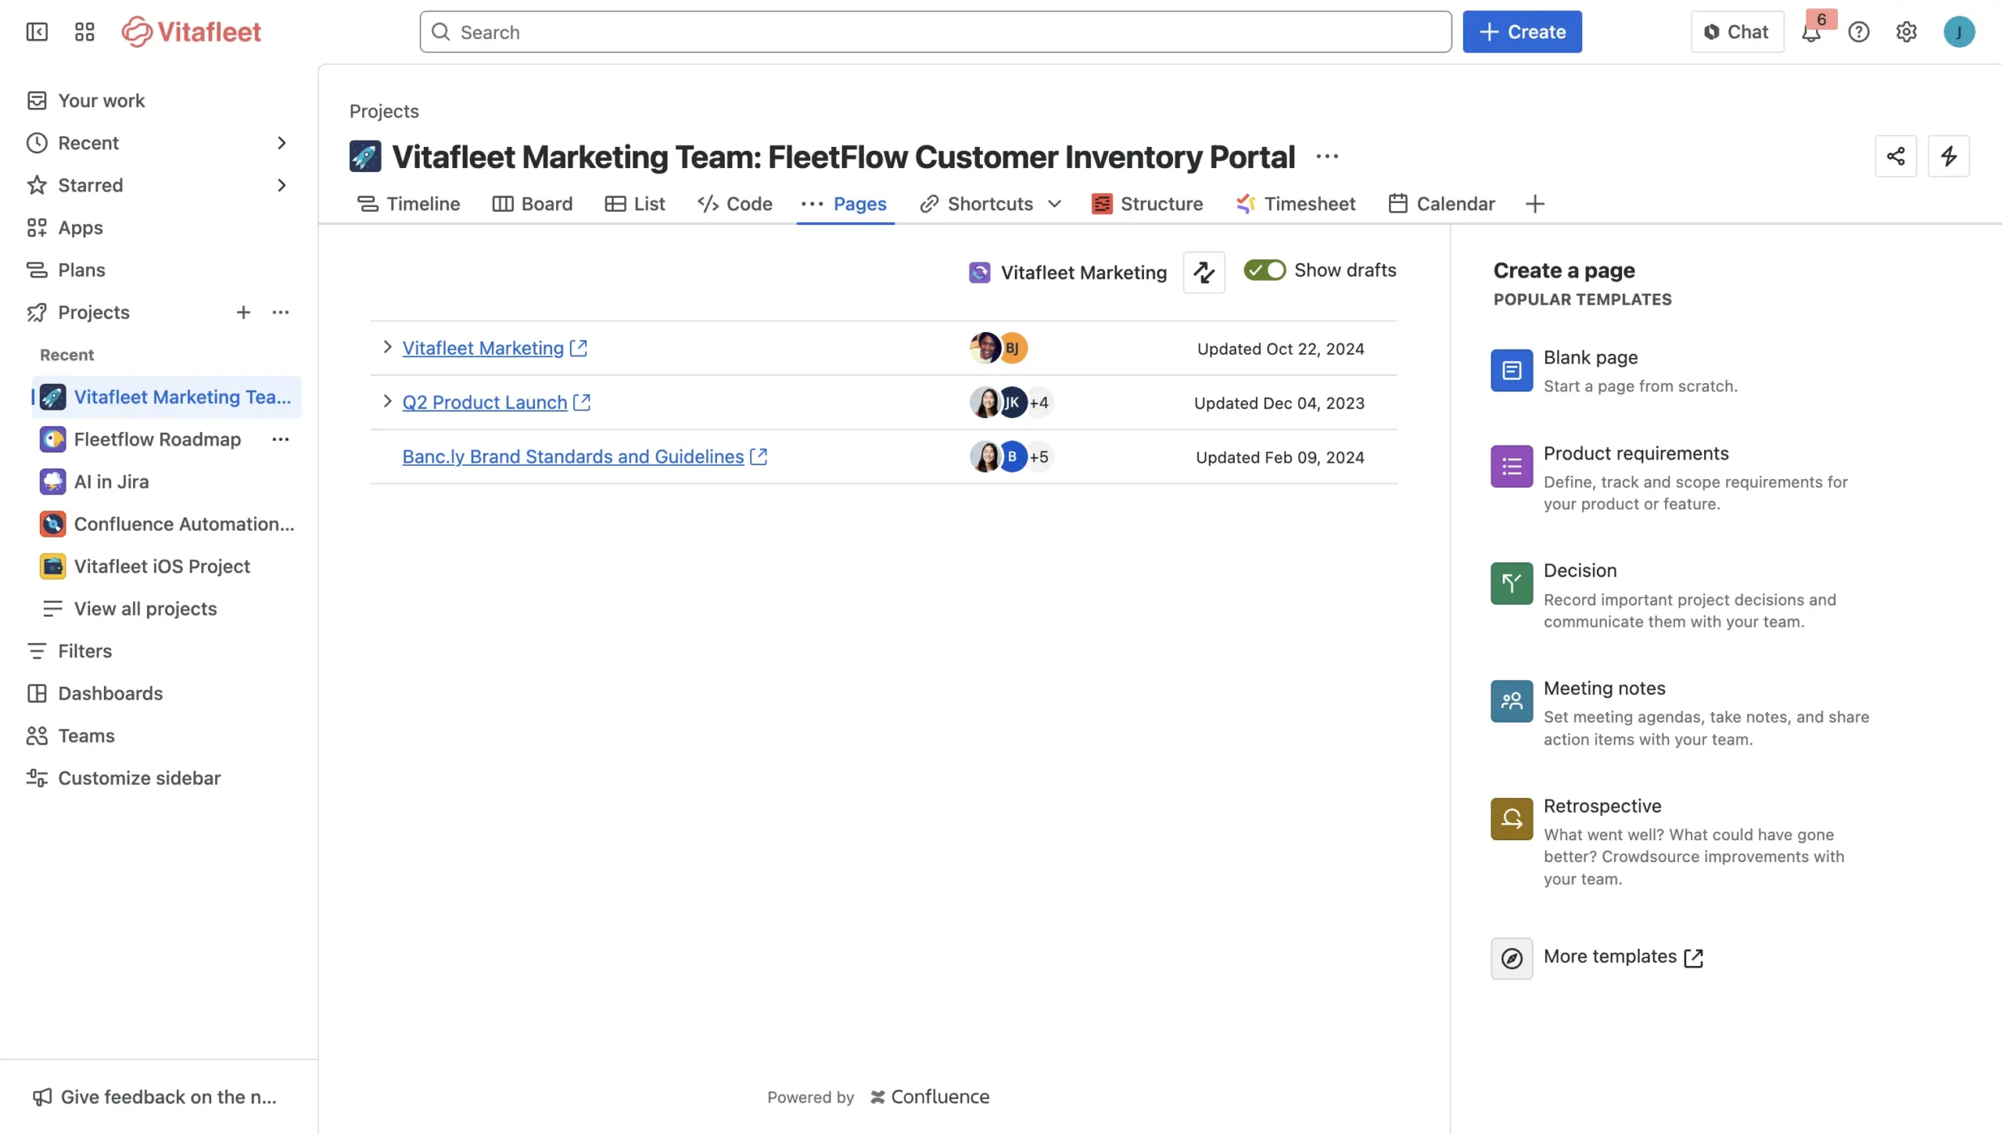Open Projects section more options ellipsis
2002x1134 pixels.
click(x=281, y=313)
